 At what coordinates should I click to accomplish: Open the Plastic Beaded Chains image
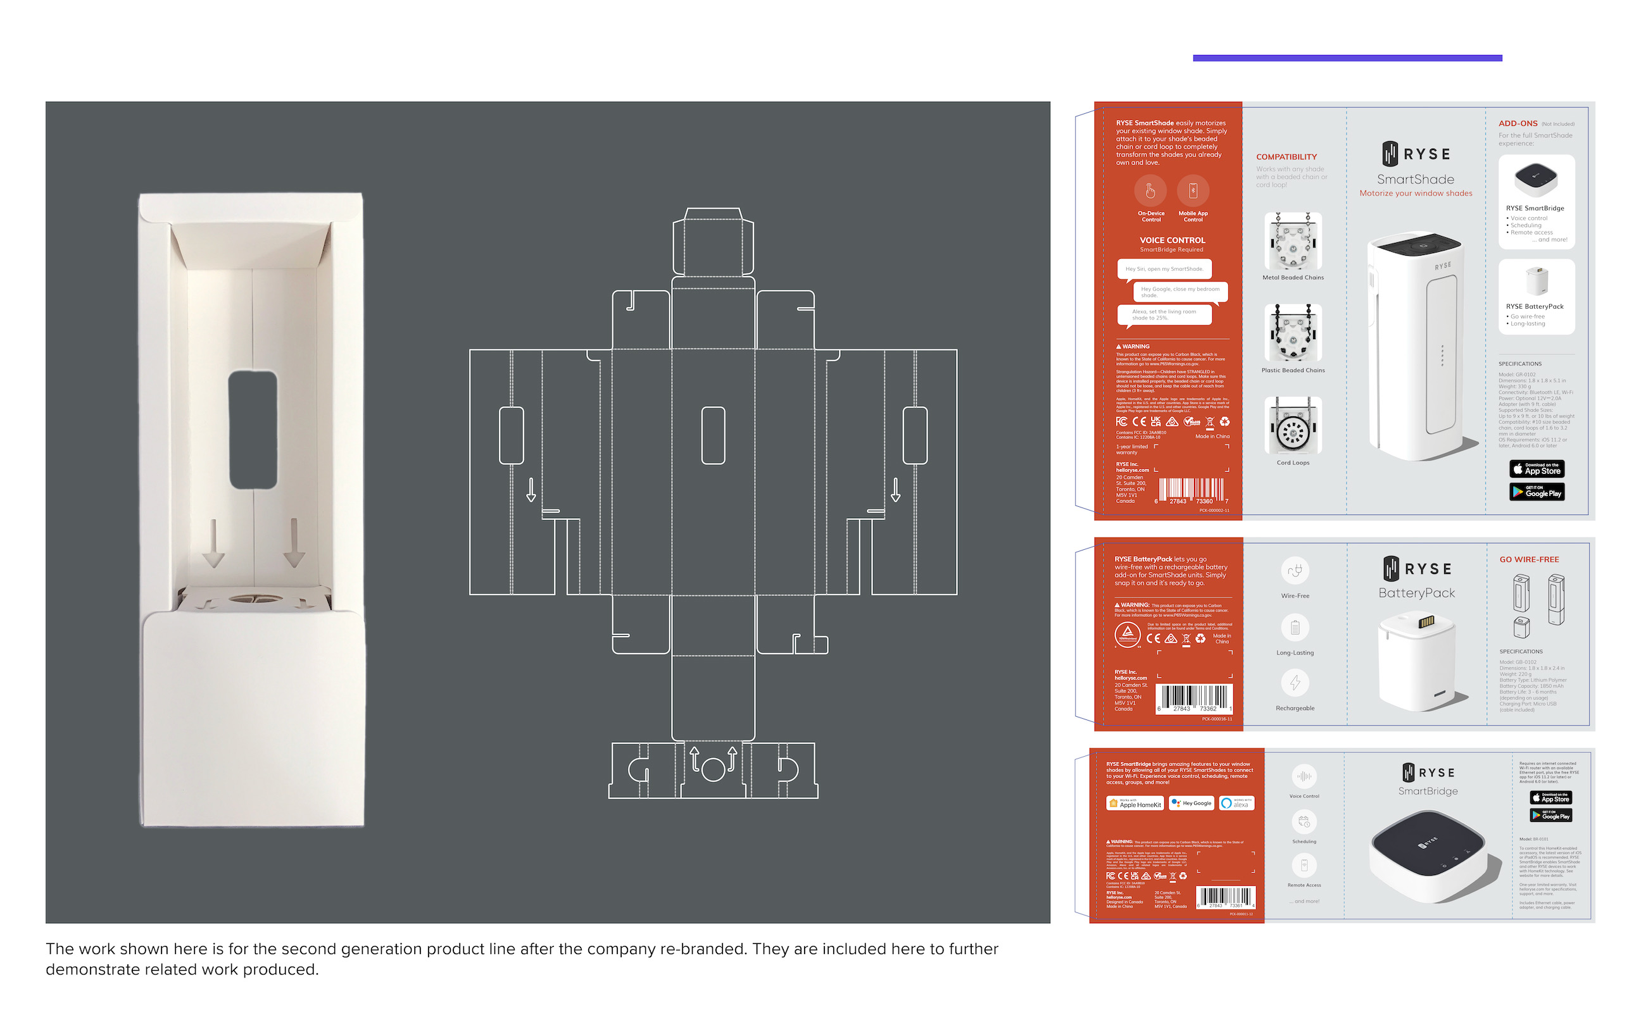1292,333
